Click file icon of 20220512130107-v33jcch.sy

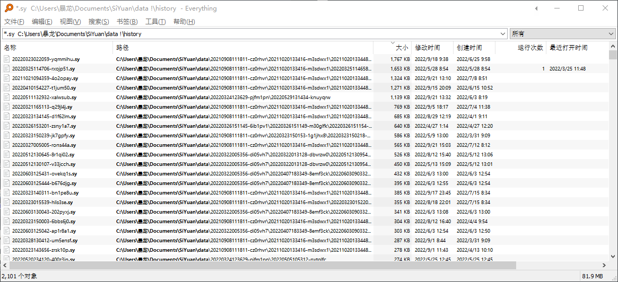[7, 164]
